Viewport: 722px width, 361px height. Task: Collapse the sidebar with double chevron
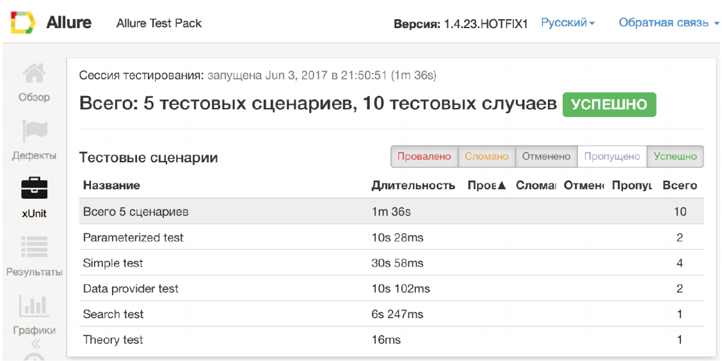pos(34,344)
